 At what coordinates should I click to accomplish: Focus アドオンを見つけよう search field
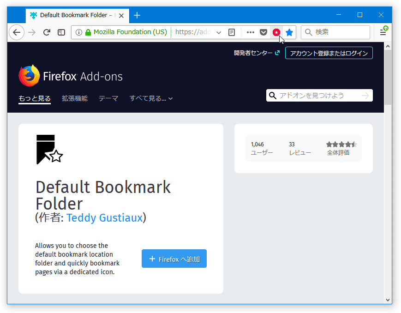(x=319, y=96)
